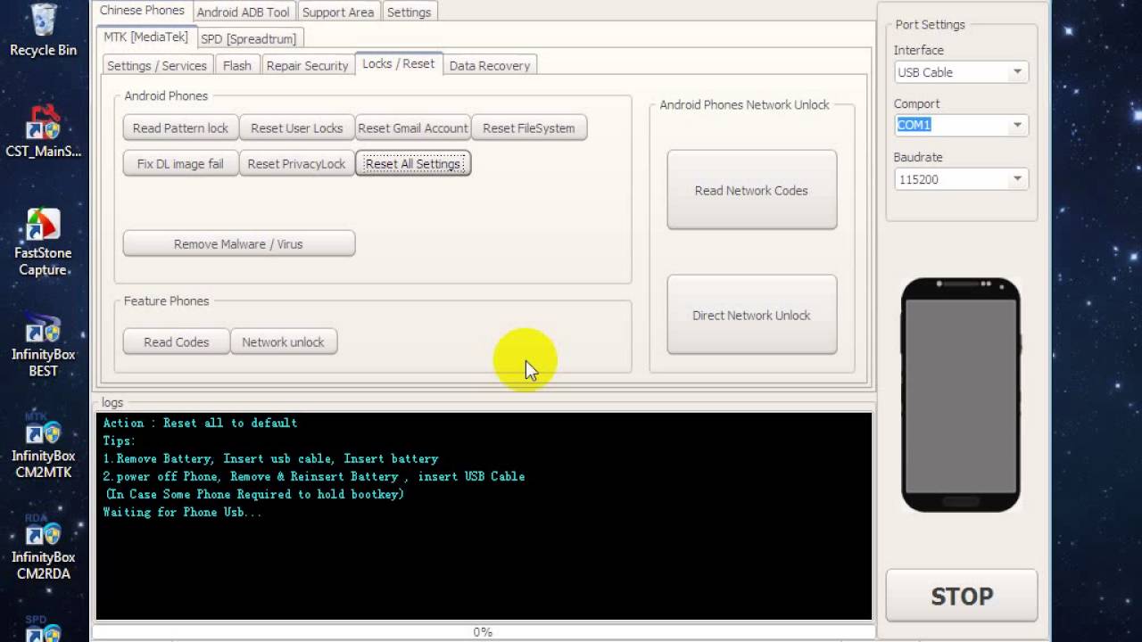This screenshot has width=1142, height=642.
Task: Click the Reset All Settings button
Action: pos(412,163)
